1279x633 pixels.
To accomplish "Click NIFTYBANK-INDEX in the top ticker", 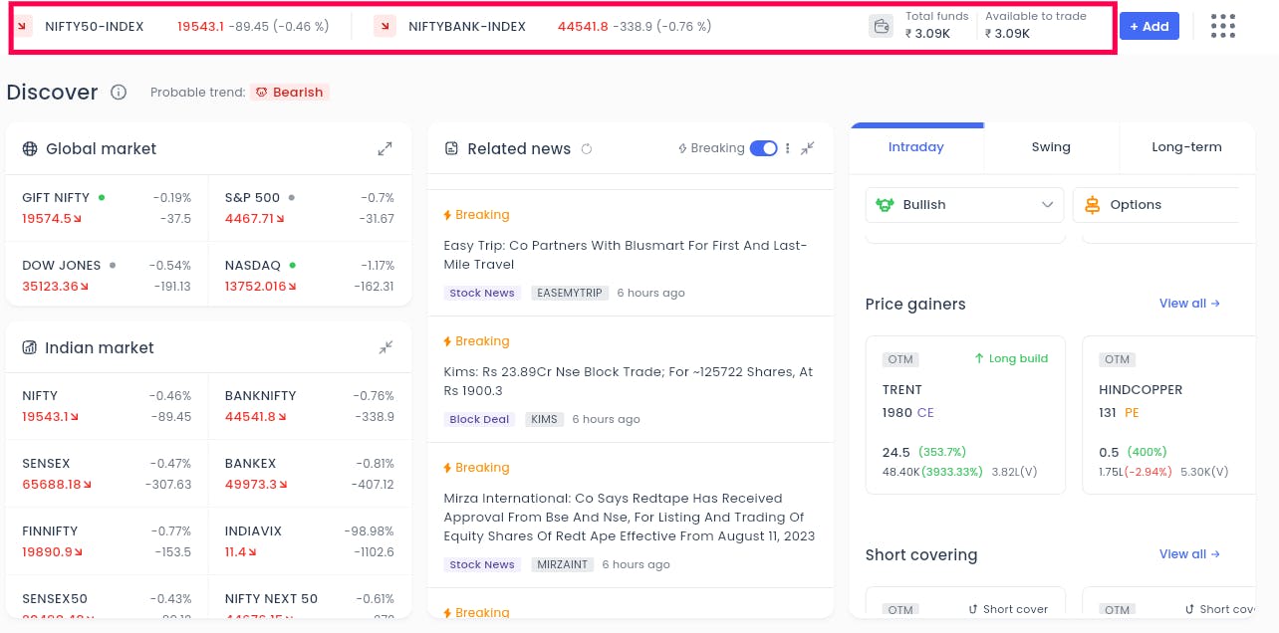I will click(467, 27).
